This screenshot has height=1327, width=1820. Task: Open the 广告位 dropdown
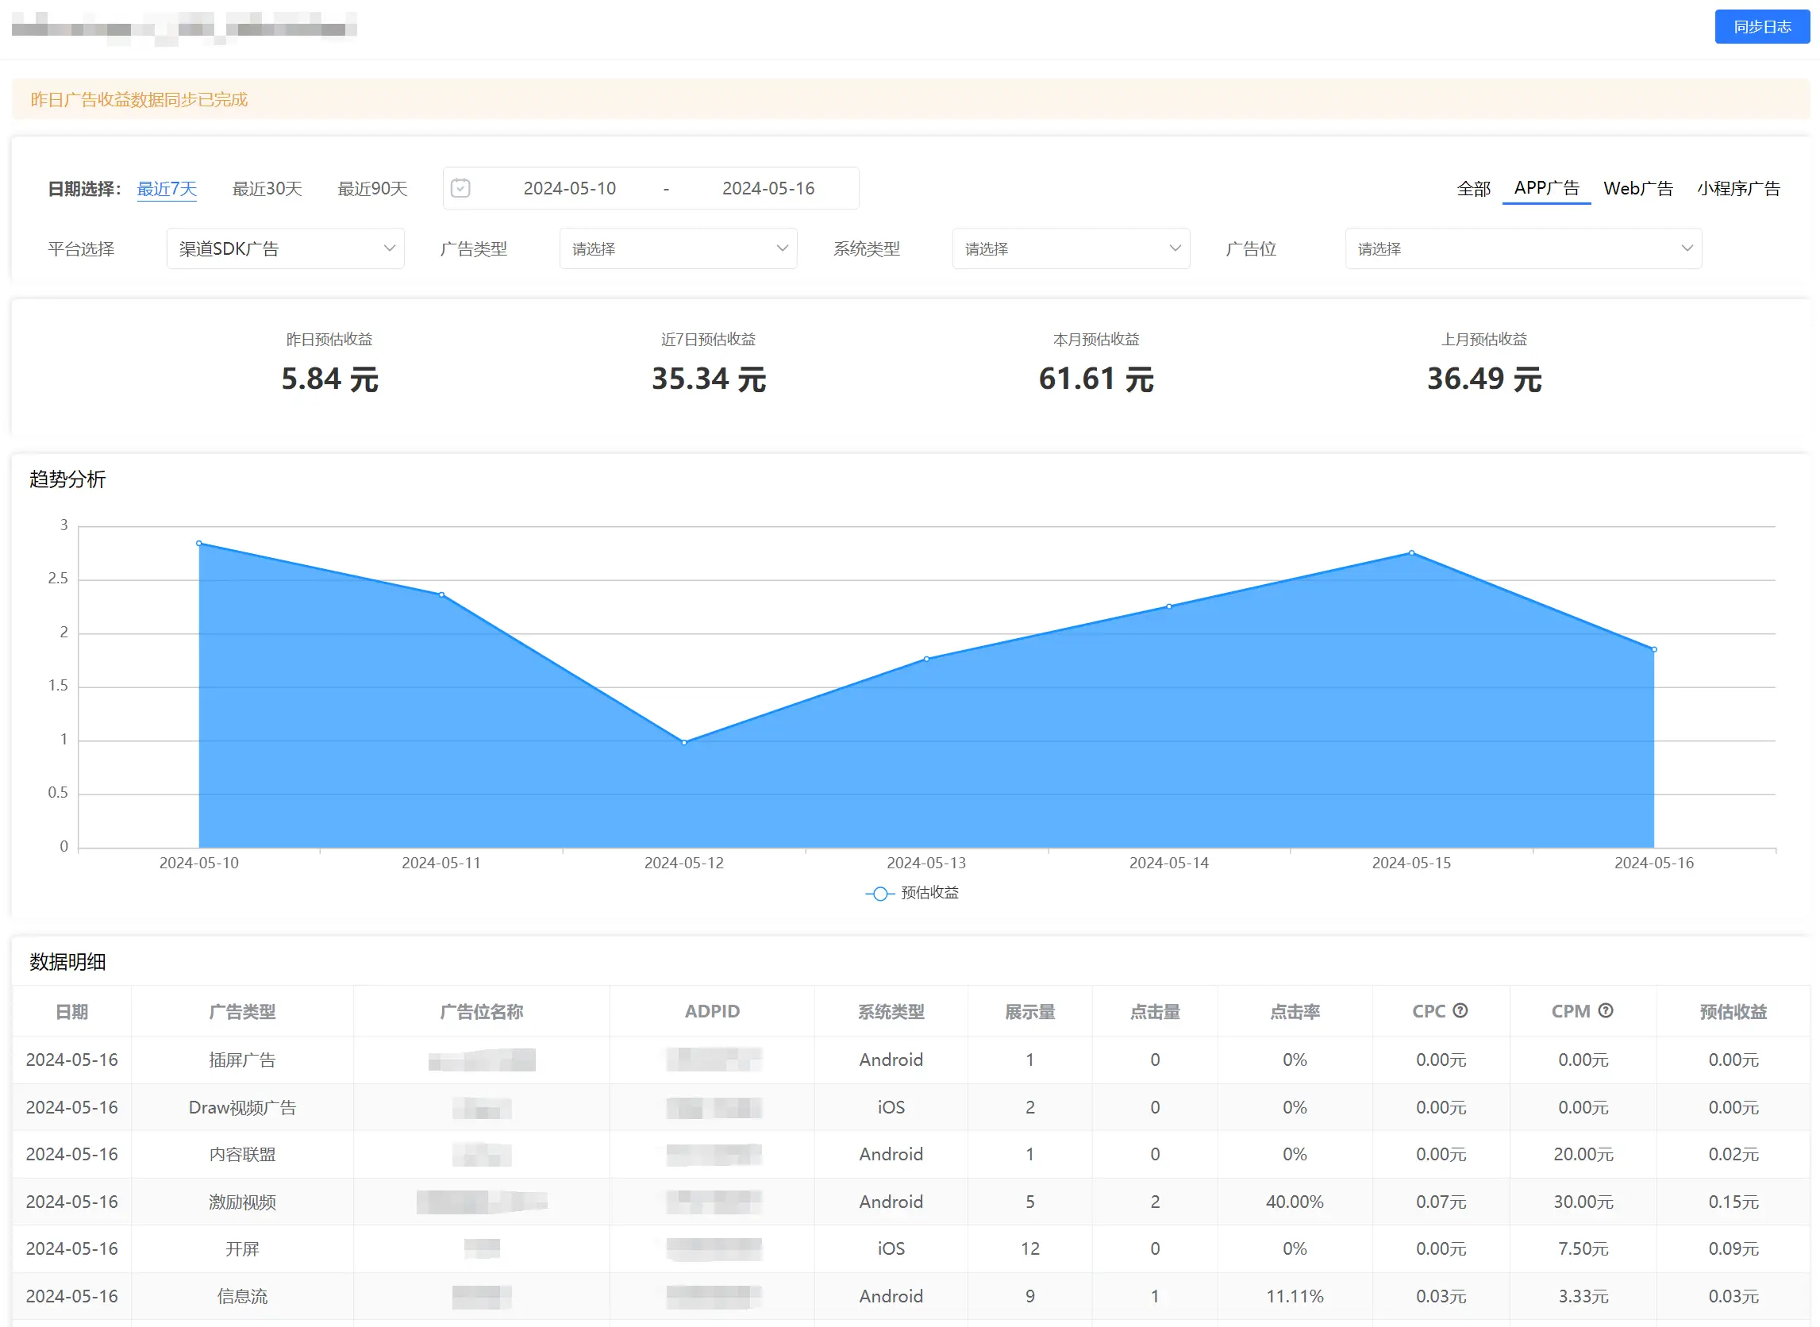[x=1522, y=248]
